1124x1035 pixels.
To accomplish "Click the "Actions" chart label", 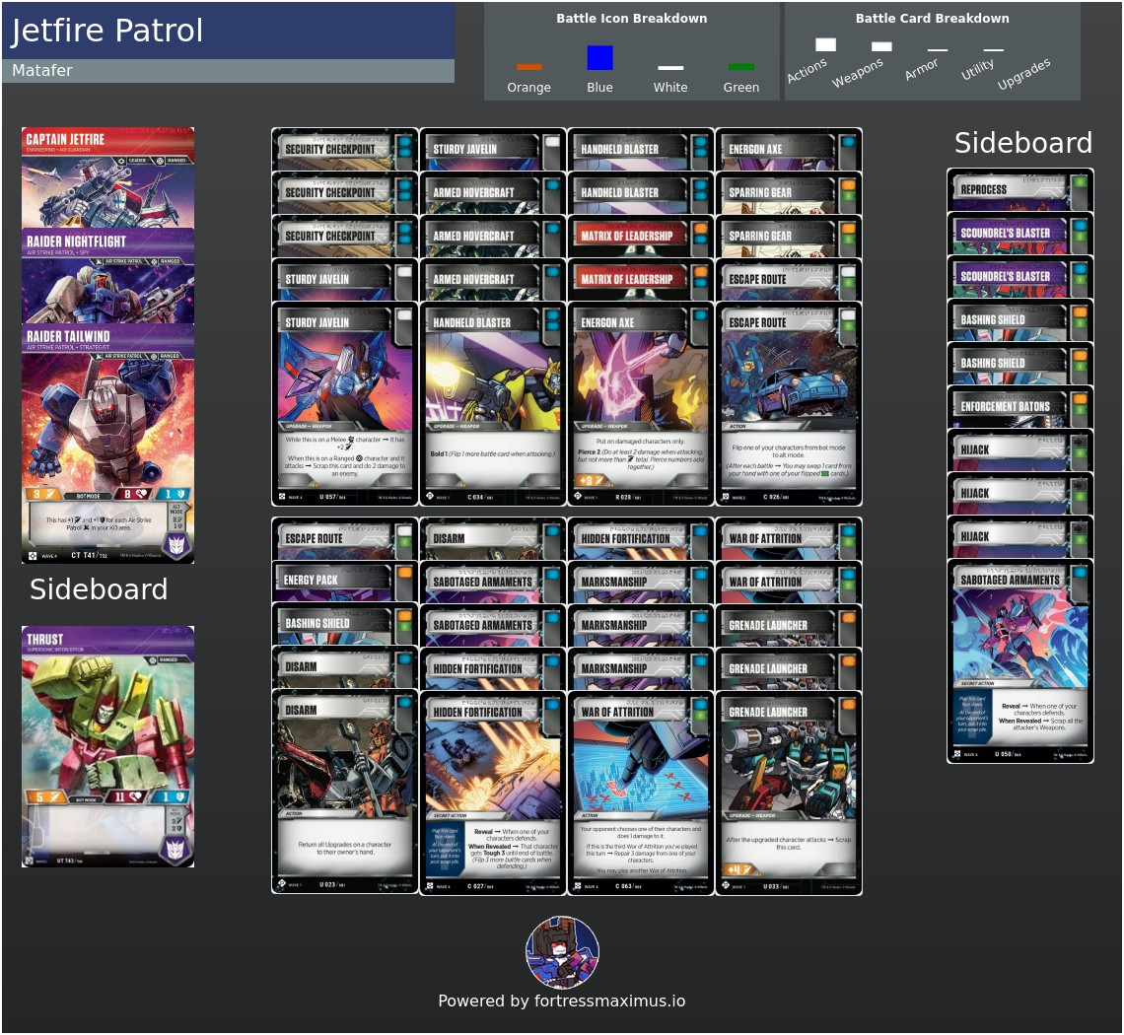I will click(x=808, y=70).
